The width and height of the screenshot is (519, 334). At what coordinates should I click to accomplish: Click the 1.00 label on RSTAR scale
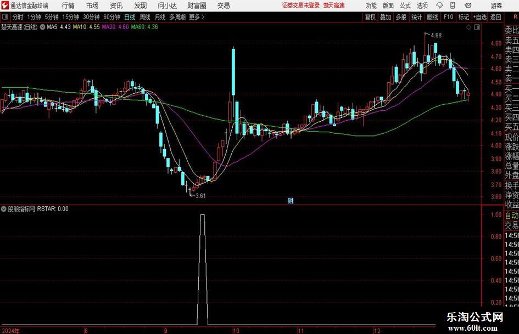pos(496,214)
